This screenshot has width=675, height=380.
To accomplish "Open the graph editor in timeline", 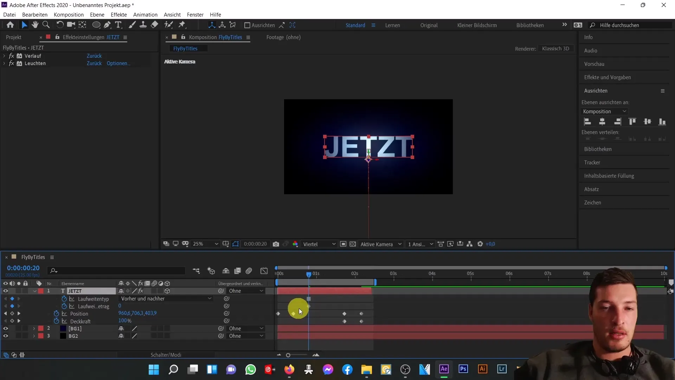I will tap(264, 271).
